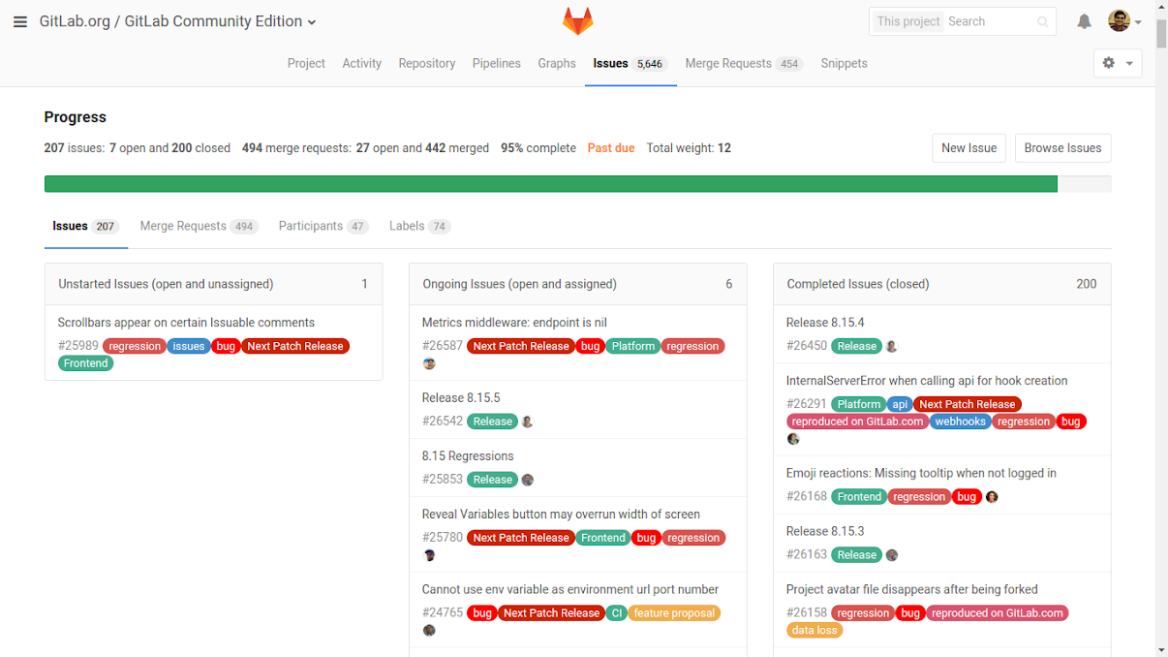Click blue 'issues' label on #25989
The image size is (1168, 657).
tap(189, 346)
